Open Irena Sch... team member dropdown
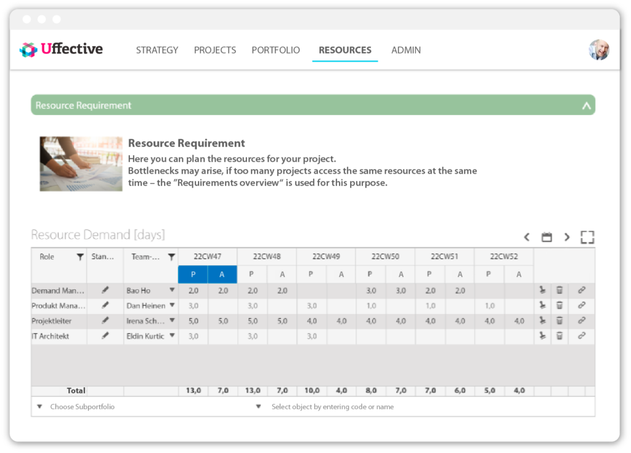This screenshot has width=631, height=453. pos(173,320)
